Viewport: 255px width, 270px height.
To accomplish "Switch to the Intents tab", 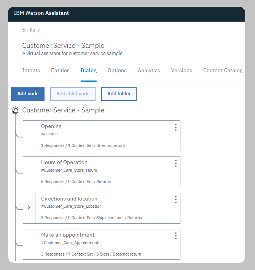I will (31, 70).
